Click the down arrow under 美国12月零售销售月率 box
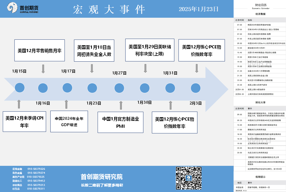 [43, 68]
